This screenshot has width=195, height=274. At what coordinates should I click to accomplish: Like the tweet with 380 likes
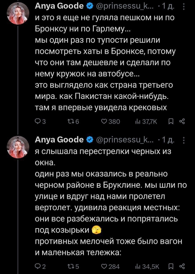[104, 121]
